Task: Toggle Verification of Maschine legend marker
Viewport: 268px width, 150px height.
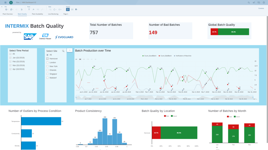Action: pyautogui.click(x=175, y=56)
